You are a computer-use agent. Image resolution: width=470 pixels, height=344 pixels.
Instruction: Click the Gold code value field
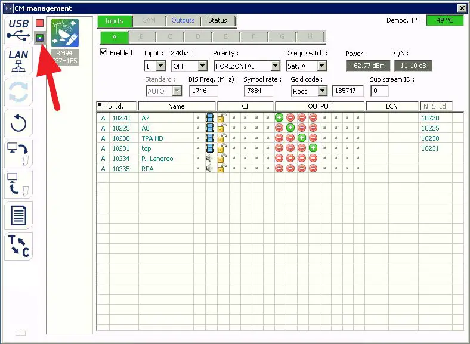(x=348, y=91)
